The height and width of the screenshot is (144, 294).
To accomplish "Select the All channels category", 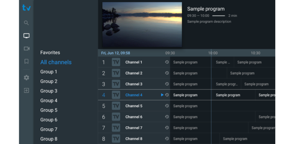I will (x=56, y=62).
